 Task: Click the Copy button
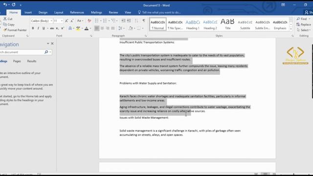click(9, 24)
